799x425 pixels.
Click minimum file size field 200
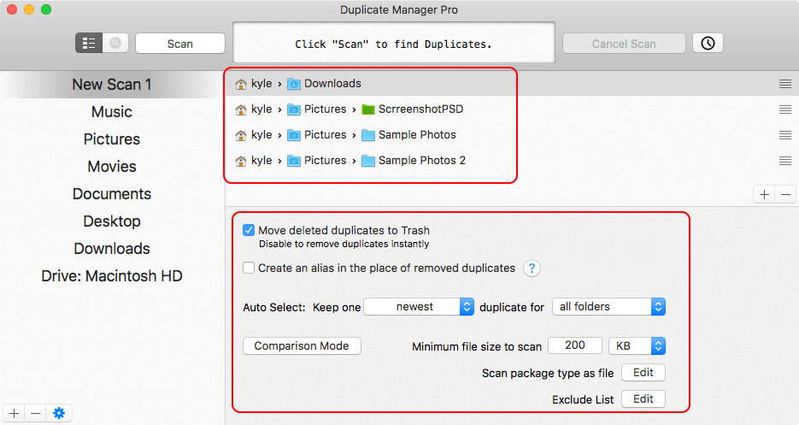[575, 345]
